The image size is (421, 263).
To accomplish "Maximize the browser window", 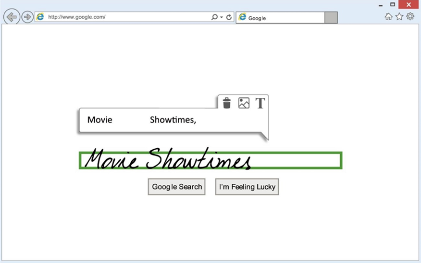I will pyautogui.click(x=393, y=4).
